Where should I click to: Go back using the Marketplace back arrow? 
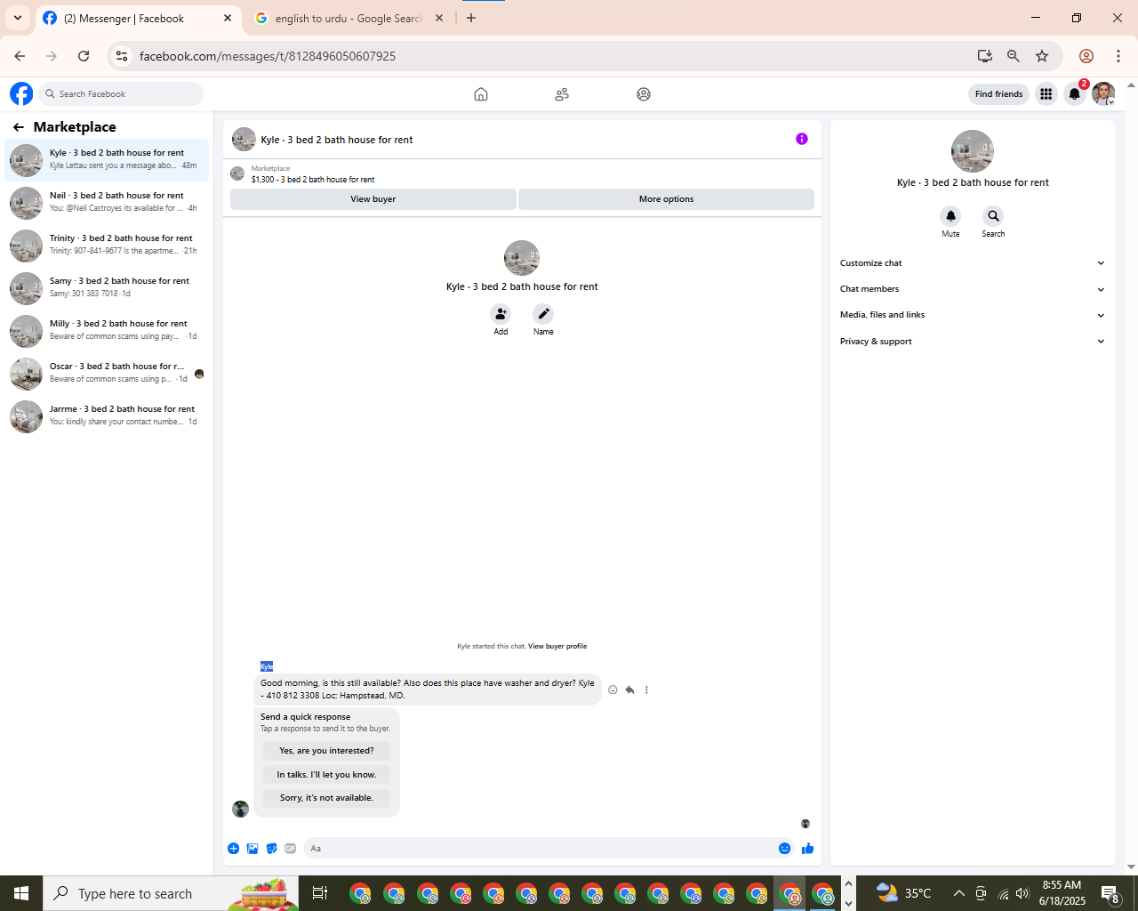(19, 127)
